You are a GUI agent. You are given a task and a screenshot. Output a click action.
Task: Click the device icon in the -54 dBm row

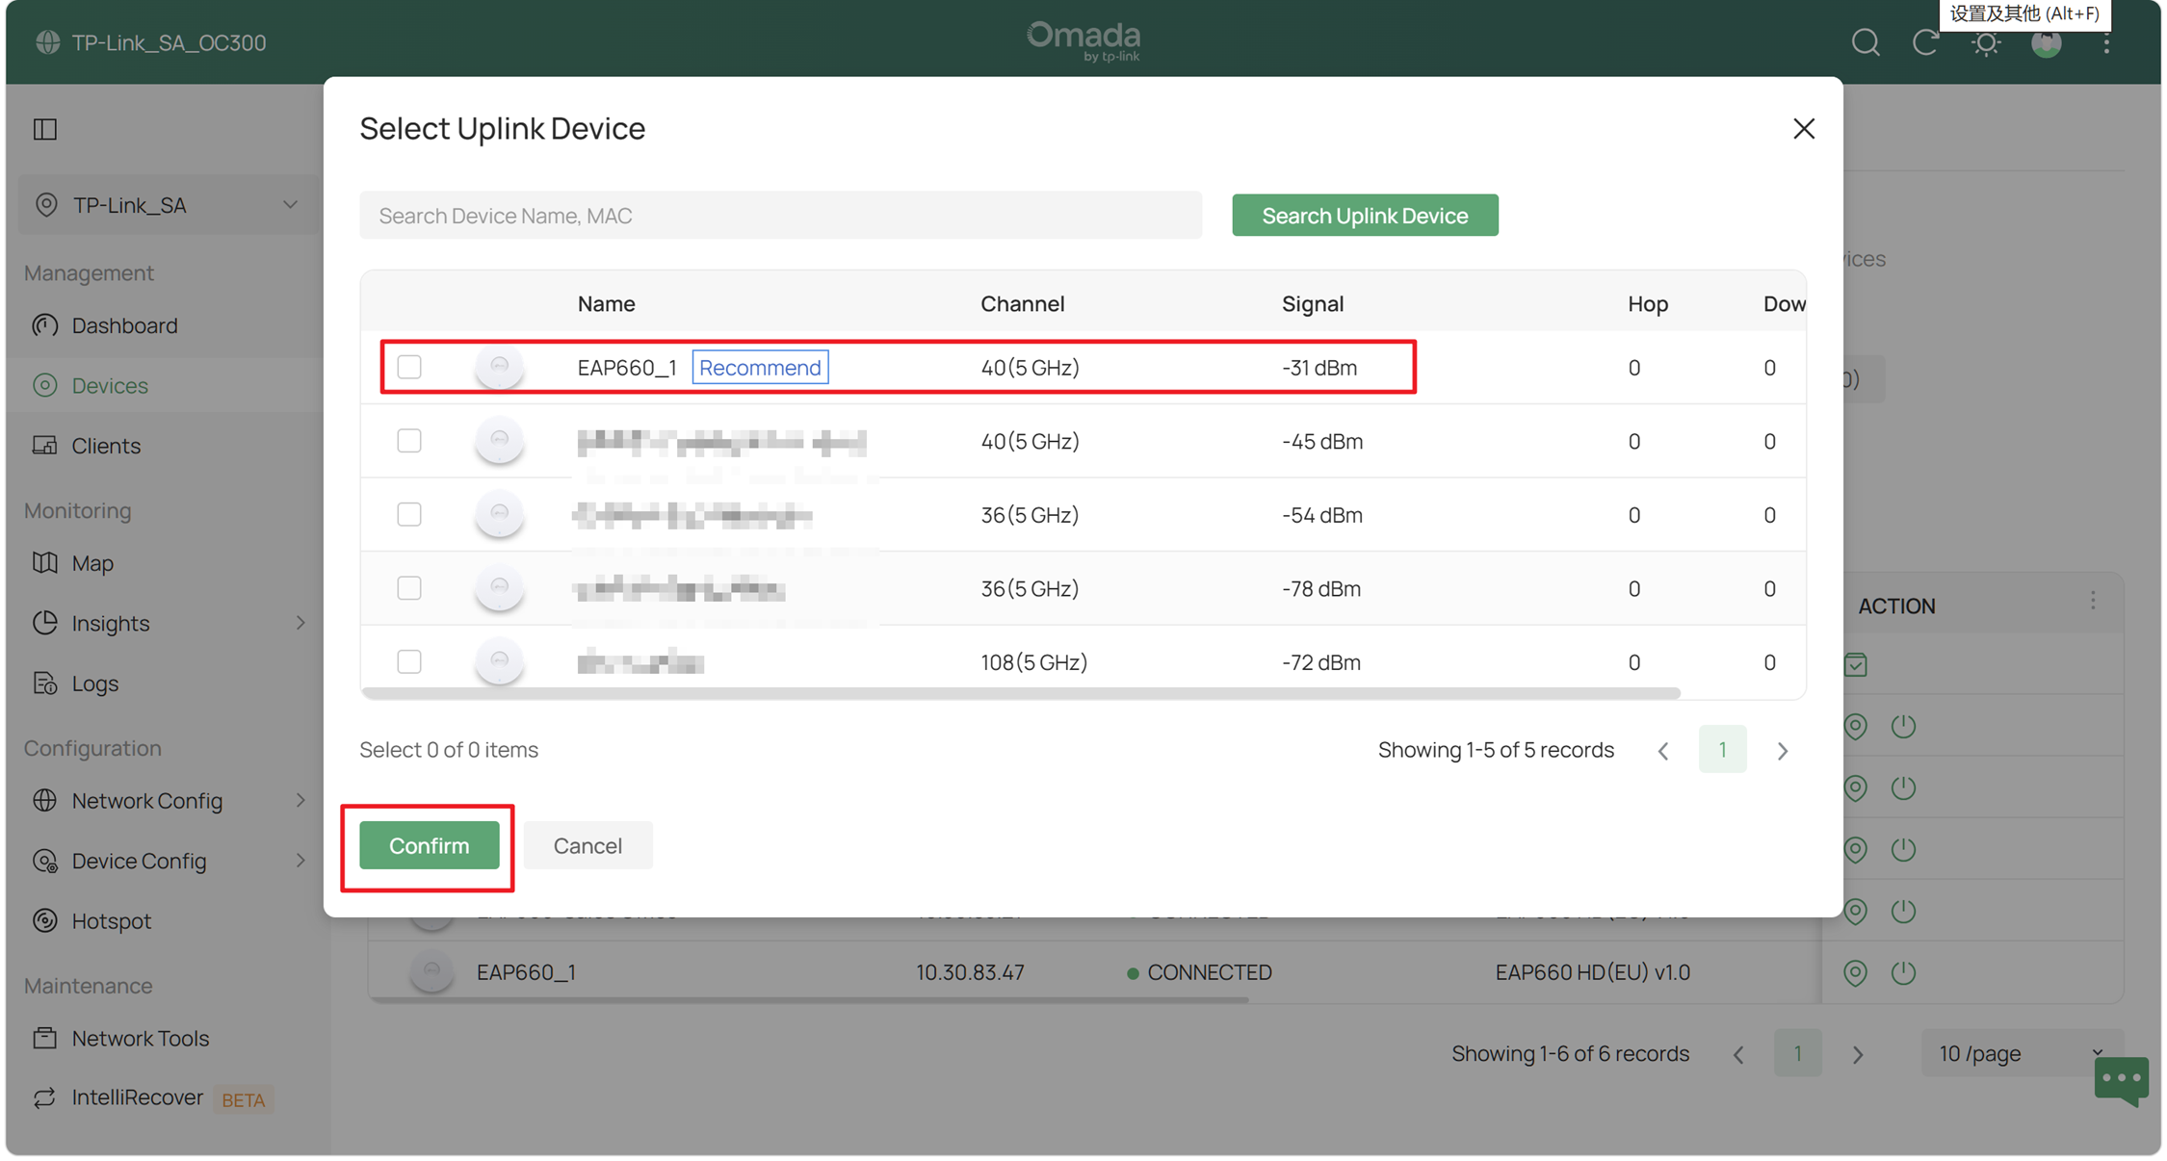point(499,514)
